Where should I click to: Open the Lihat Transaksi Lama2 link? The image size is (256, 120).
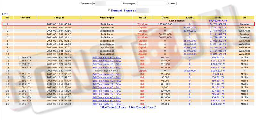click(x=142, y=107)
